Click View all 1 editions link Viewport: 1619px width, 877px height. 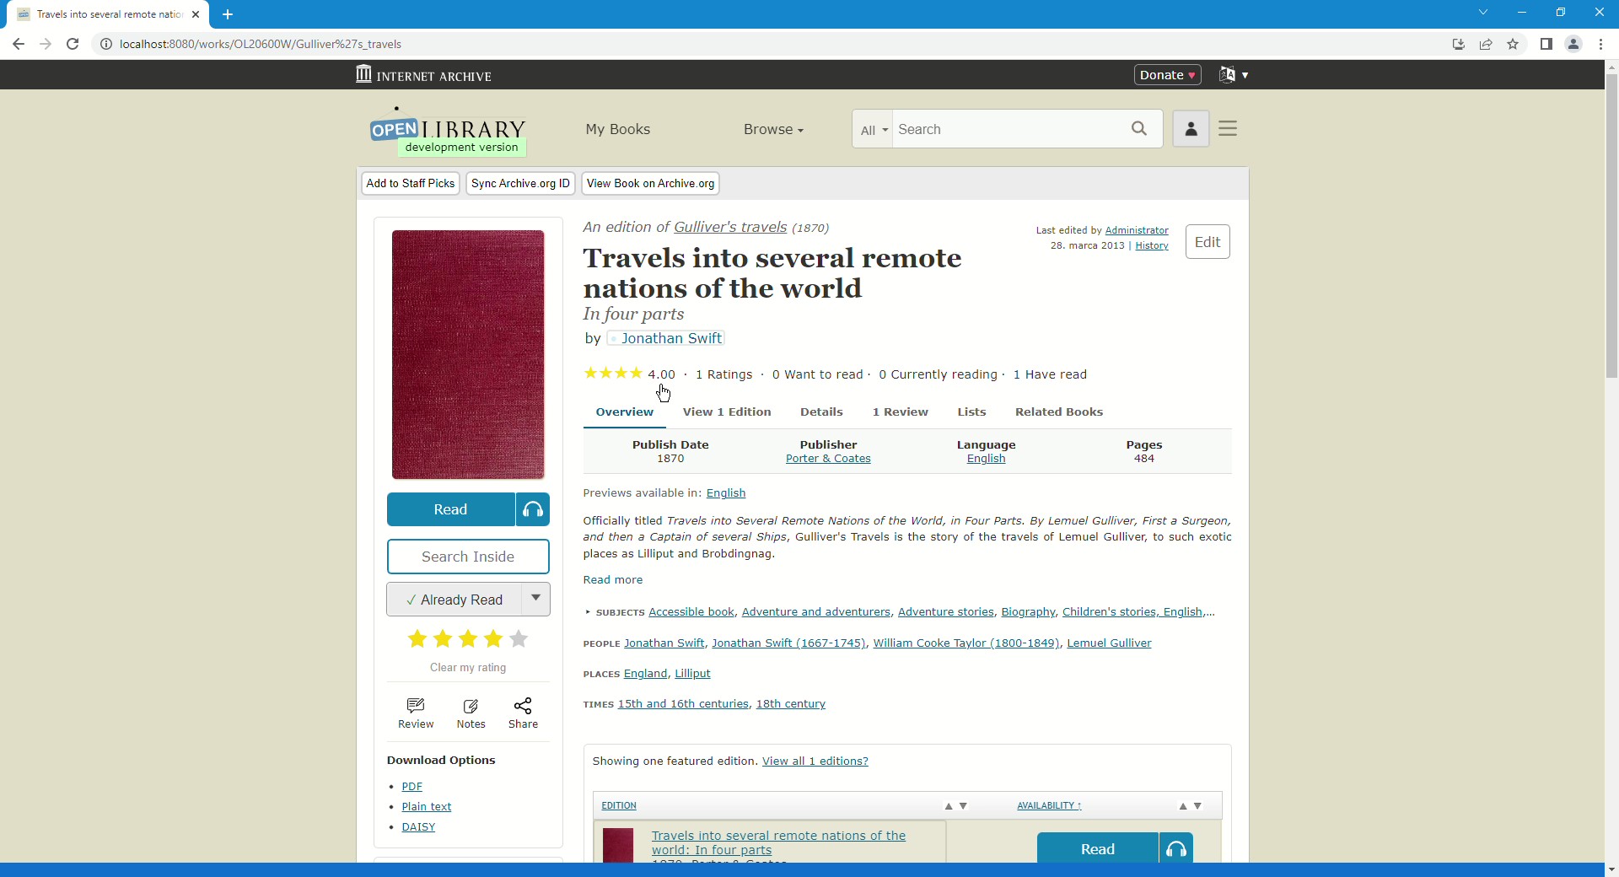pos(815,761)
